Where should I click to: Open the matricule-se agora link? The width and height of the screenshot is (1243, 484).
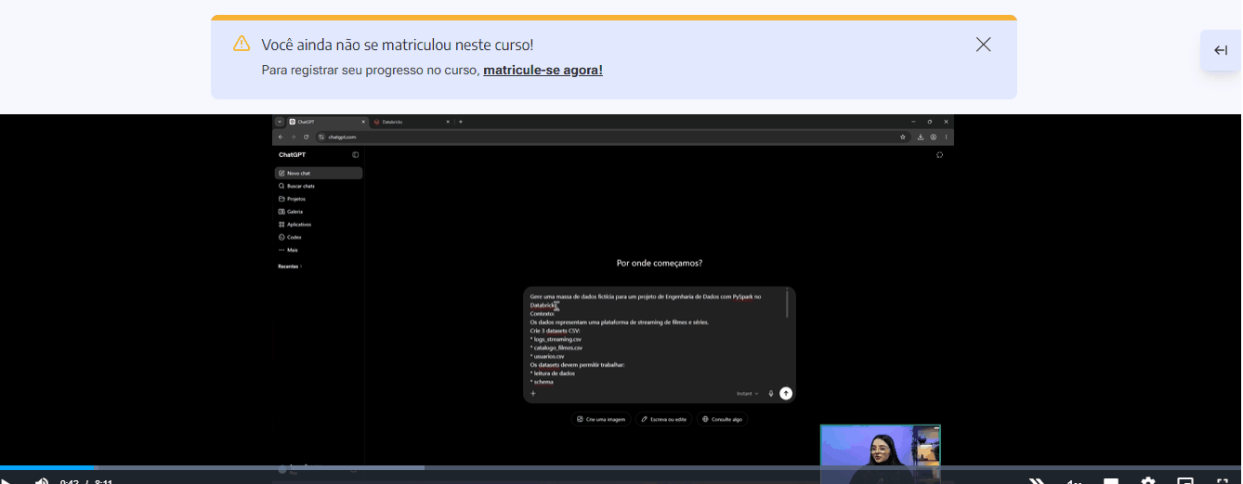pos(543,70)
